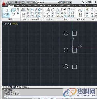
Task: Switch to the 实体 ribbon tab
Action: point(17,6)
